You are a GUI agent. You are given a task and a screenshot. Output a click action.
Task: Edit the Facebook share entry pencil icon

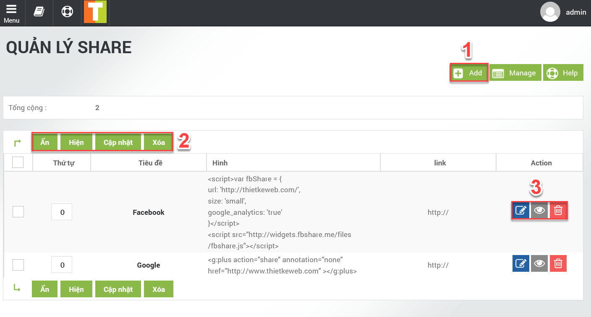tap(521, 211)
